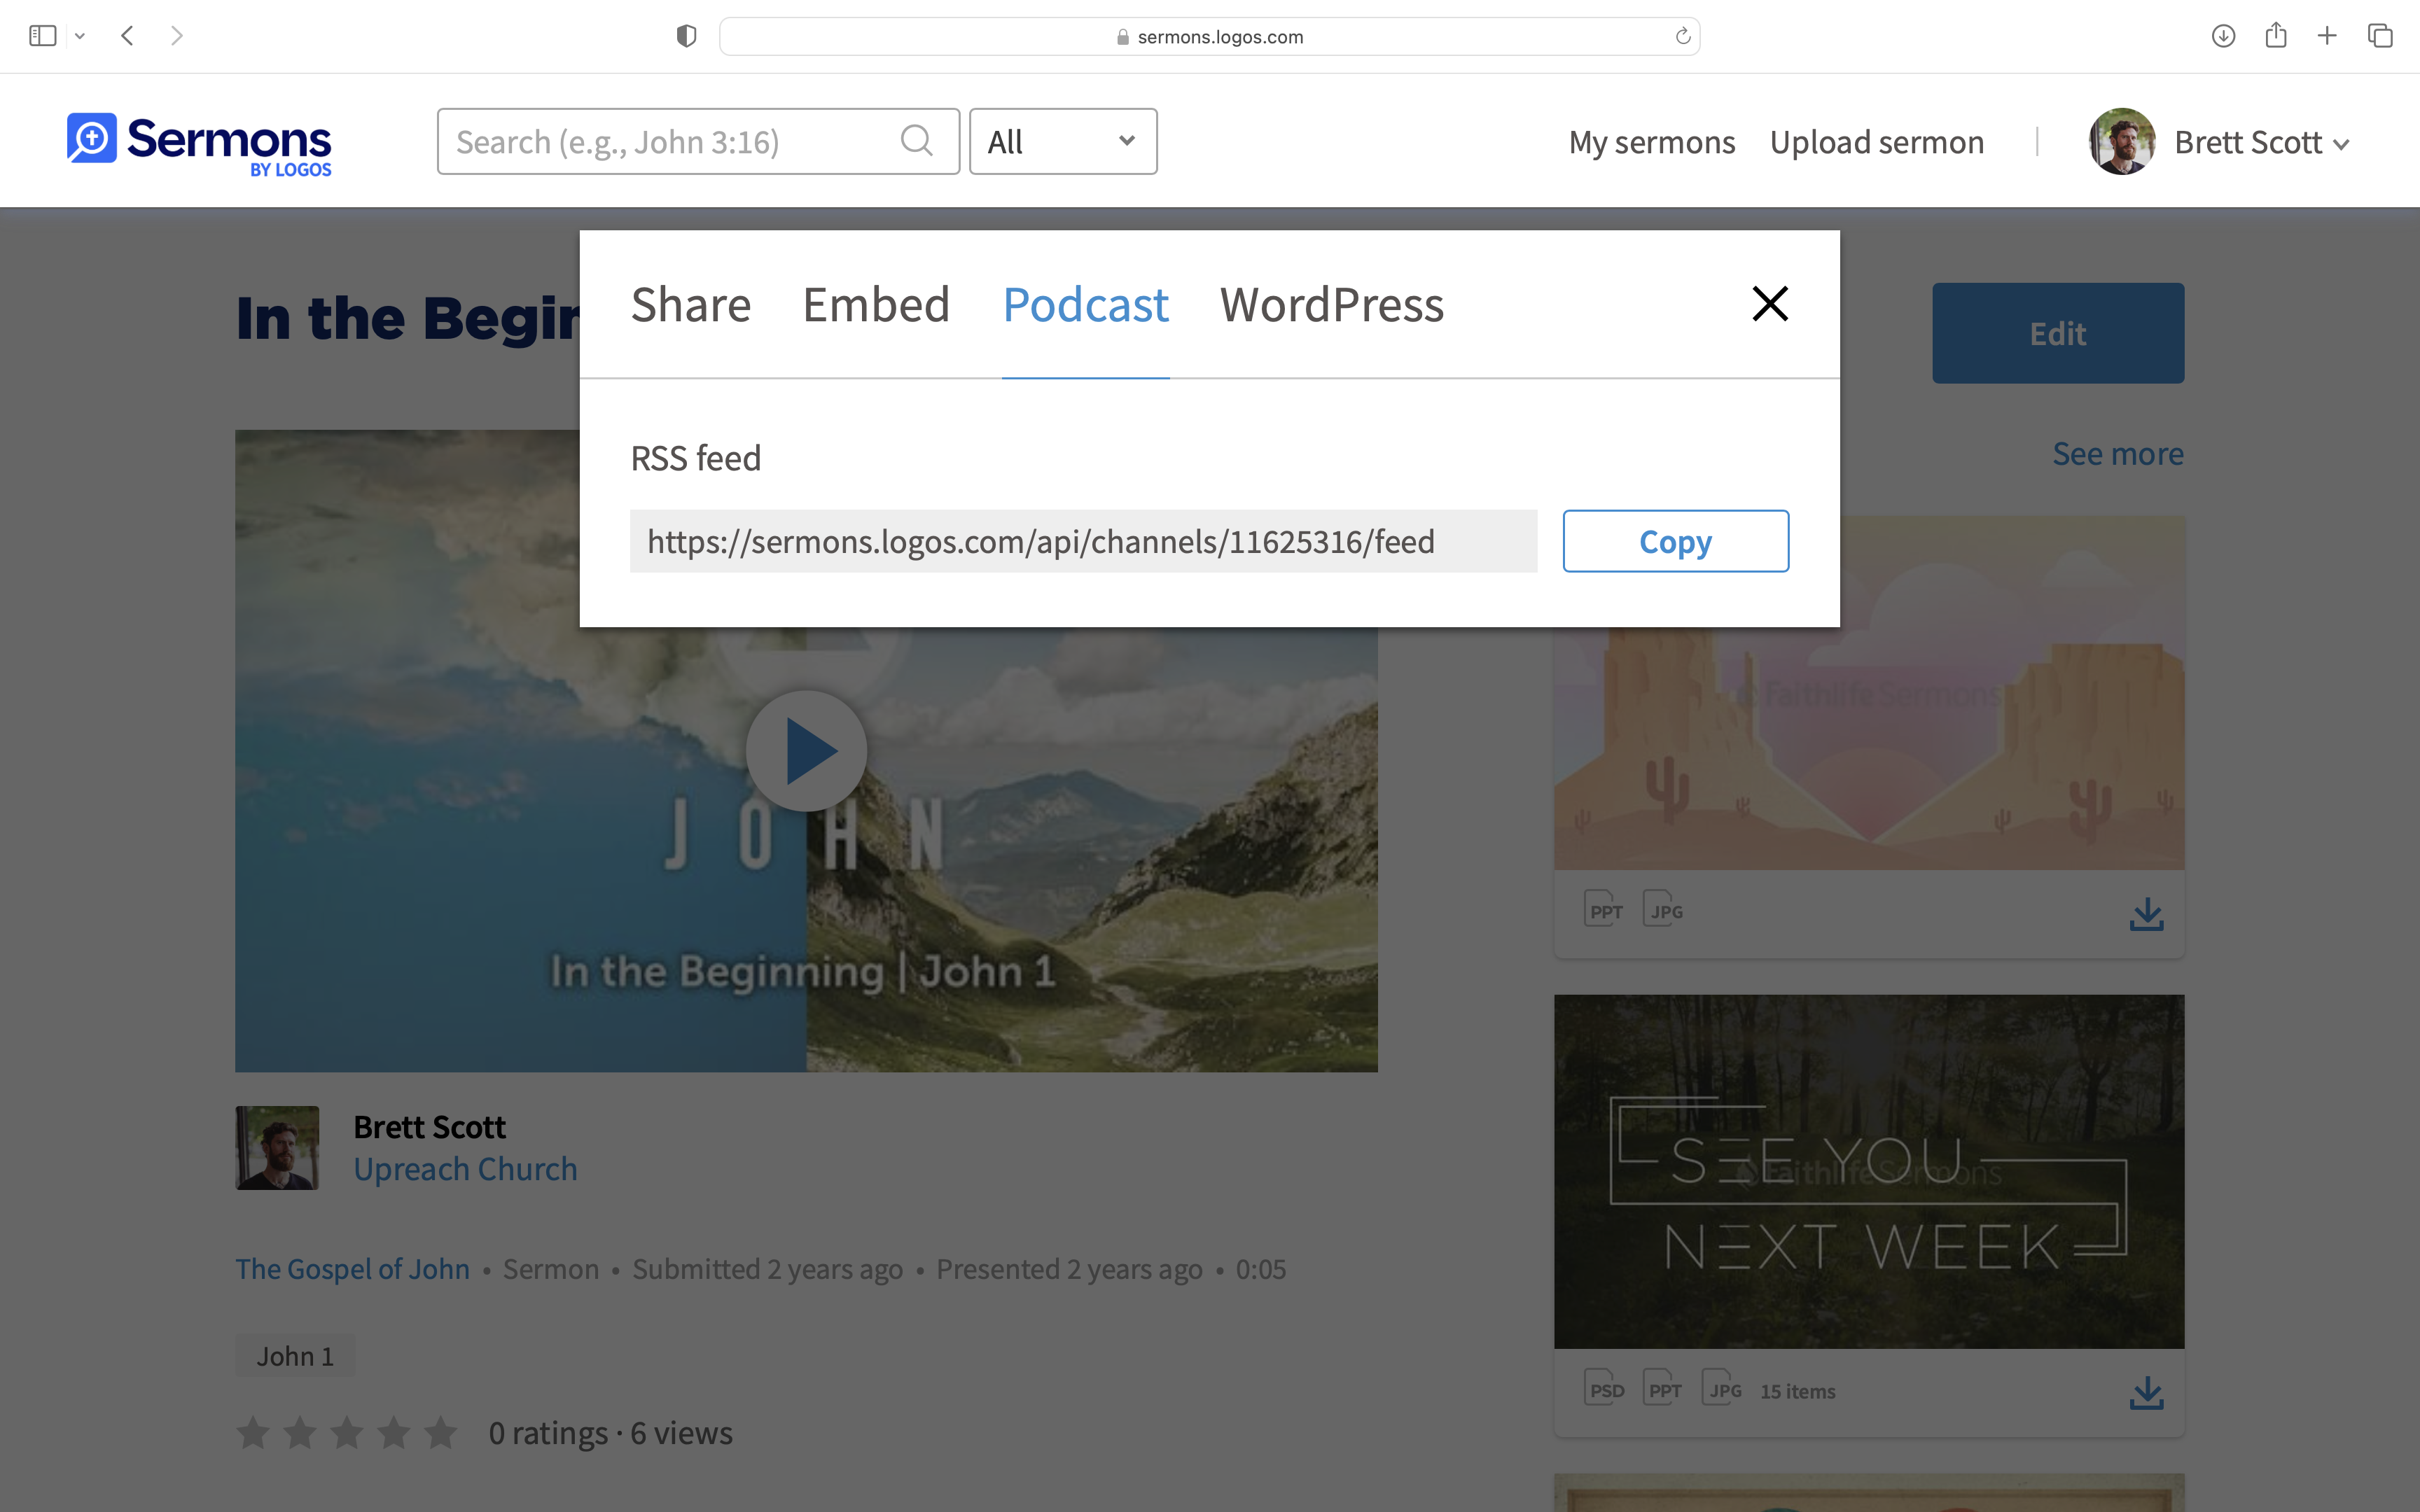The height and width of the screenshot is (1512, 2420).
Task: Switch to the Share tab
Action: (x=691, y=304)
